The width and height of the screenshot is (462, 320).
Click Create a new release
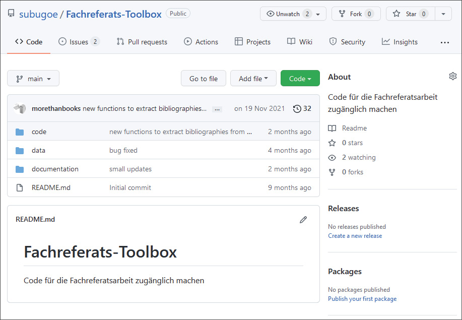(355, 236)
